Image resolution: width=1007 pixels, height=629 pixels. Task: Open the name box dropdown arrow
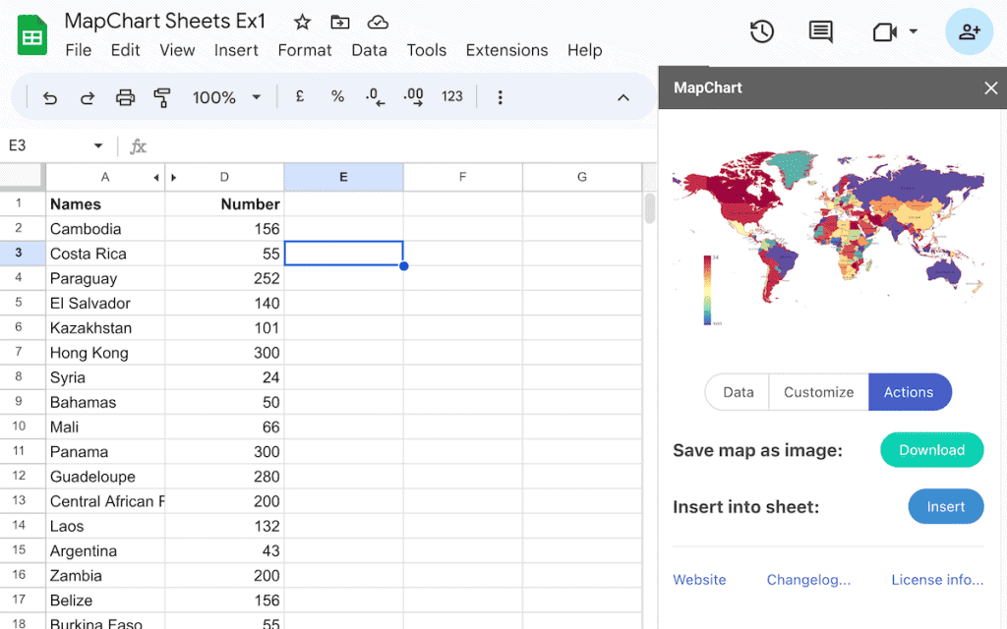click(98, 145)
